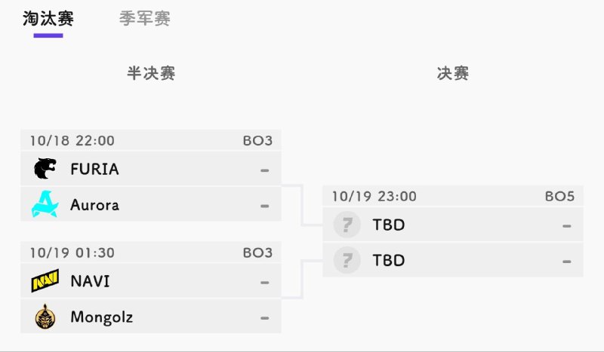Click the 半决赛 column heading
Viewport: 604px width, 352px height.
(151, 73)
